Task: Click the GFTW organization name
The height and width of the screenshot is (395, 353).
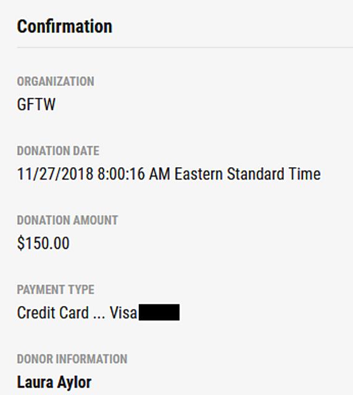Action: tap(36, 104)
